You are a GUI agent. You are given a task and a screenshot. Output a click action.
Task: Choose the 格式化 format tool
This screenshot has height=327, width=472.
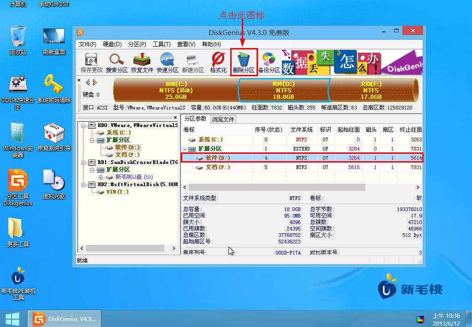[218, 63]
